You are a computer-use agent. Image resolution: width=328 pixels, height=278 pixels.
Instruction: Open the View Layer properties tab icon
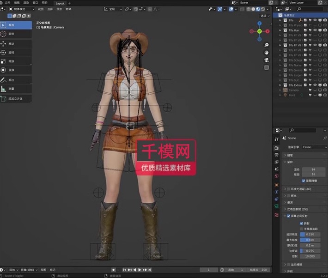277,162
